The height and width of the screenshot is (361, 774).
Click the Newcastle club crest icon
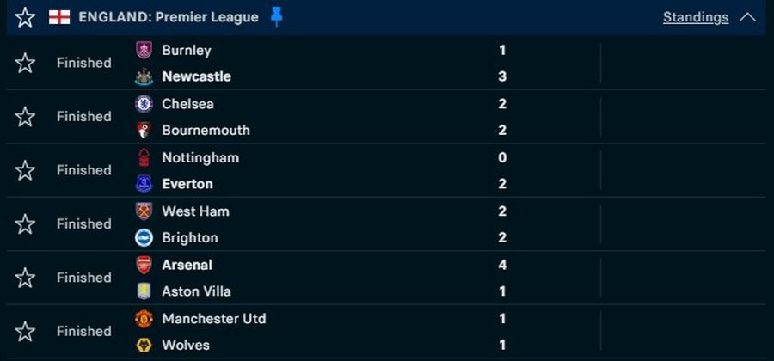(144, 76)
